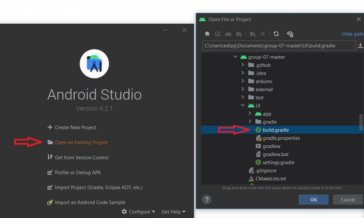Click the settings.gradle file icon
The image size is (364, 218).
[258, 162]
